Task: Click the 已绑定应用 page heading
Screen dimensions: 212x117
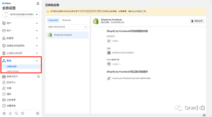Action: pos(52,5)
